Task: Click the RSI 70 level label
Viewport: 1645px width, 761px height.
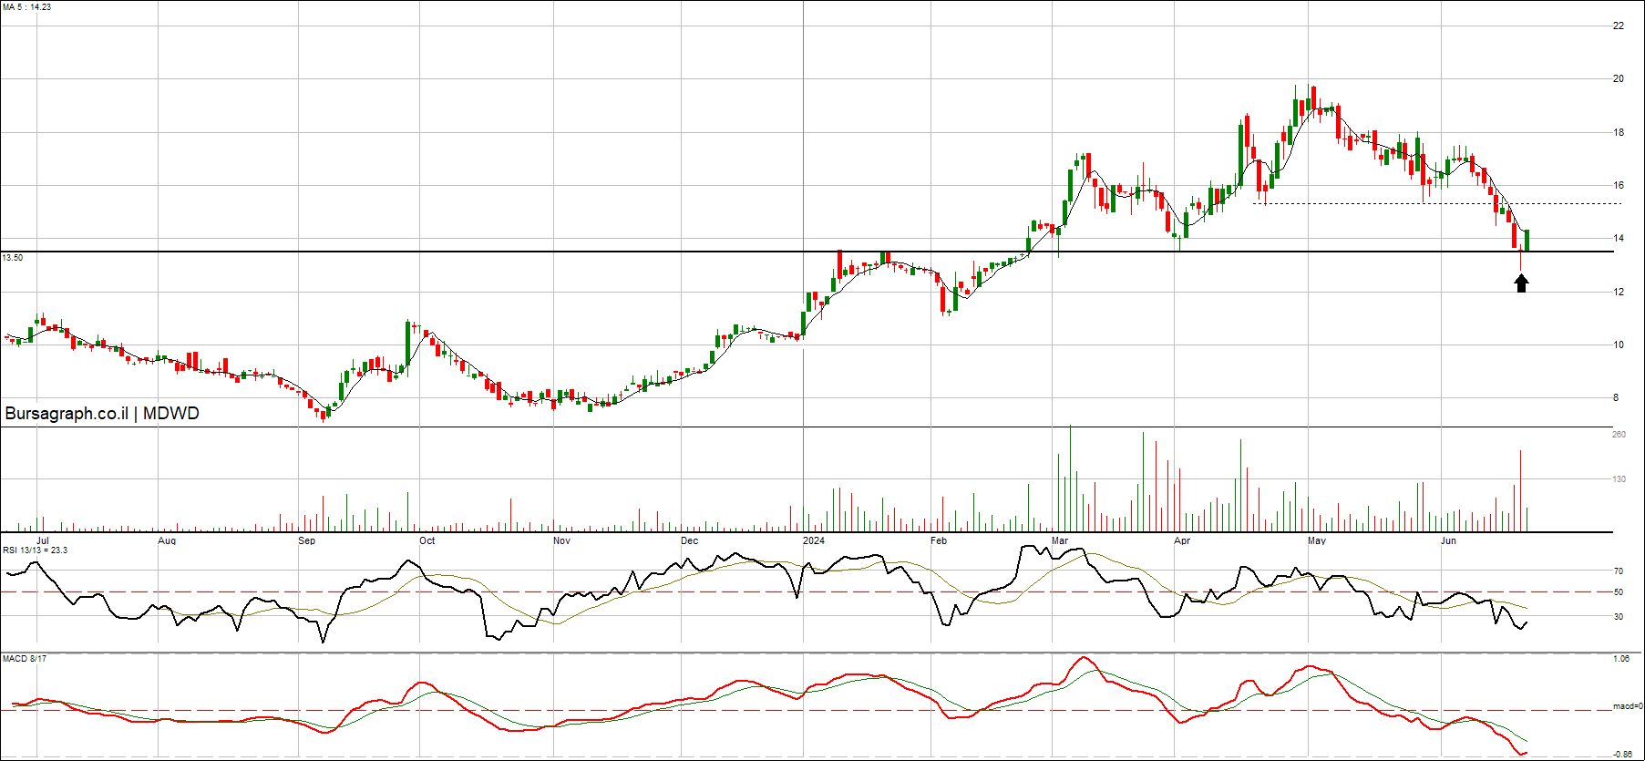Action: click(x=1619, y=571)
